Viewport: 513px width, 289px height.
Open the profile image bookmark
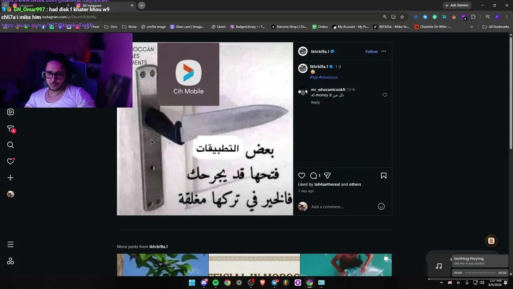click(153, 27)
